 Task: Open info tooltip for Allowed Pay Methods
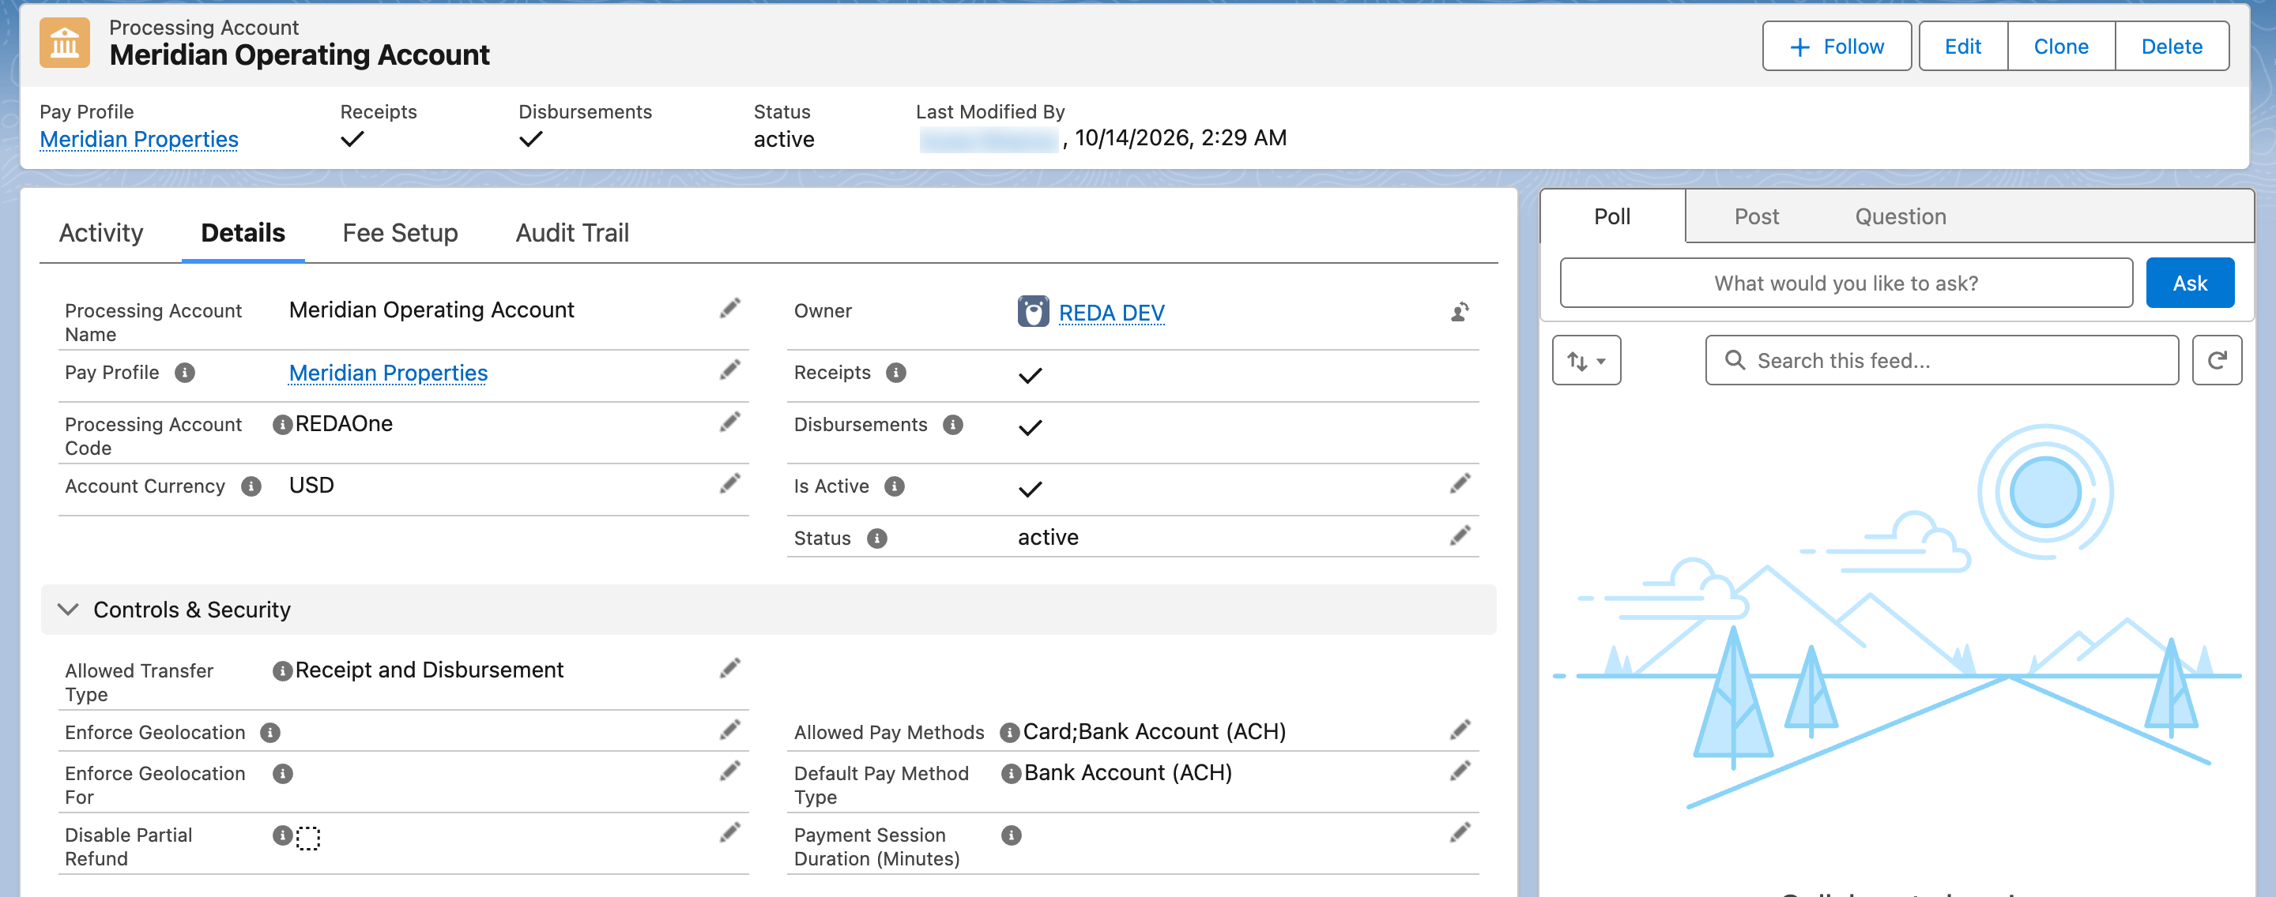click(1010, 733)
